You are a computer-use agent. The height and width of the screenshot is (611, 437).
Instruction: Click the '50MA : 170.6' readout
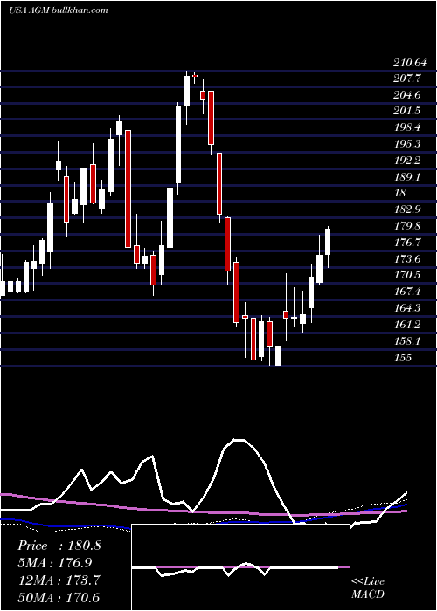tap(59, 597)
